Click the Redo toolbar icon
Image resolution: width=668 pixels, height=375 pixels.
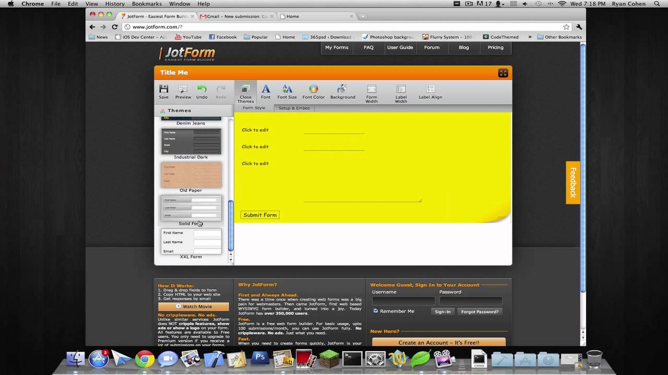pos(221,92)
